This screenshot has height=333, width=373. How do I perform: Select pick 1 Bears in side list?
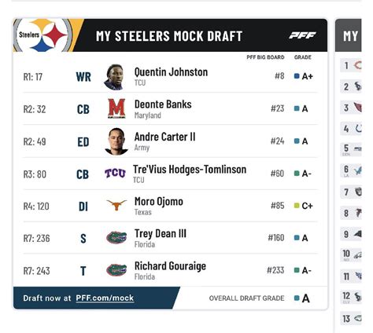tap(351, 65)
